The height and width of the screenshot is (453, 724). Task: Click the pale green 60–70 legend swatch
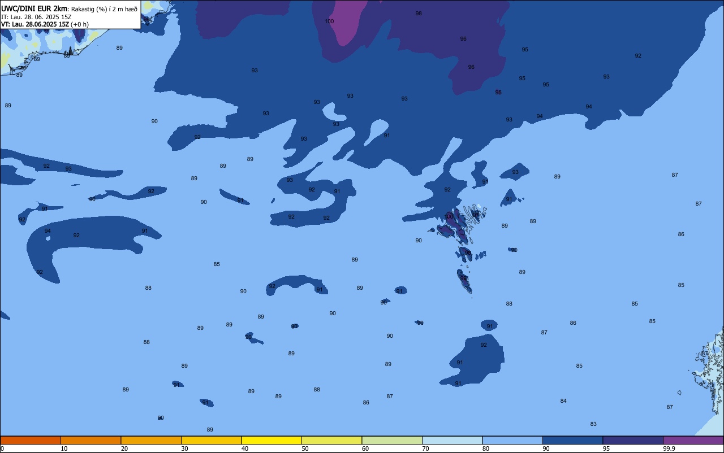point(392,440)
